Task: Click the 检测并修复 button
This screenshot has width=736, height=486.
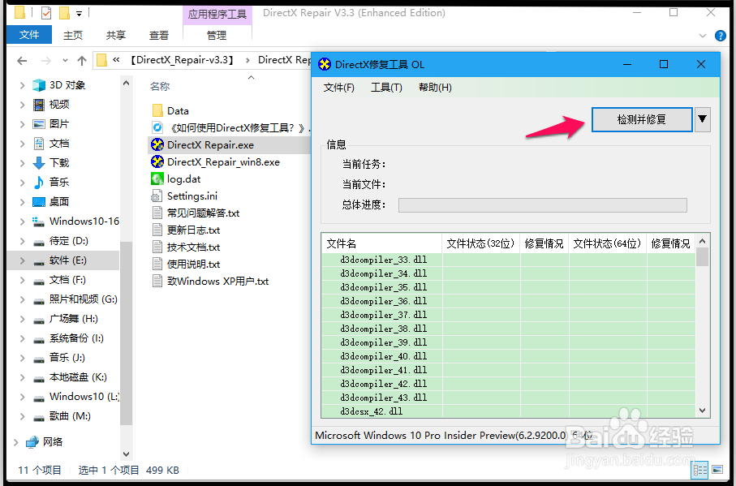Action: point(642,119)
